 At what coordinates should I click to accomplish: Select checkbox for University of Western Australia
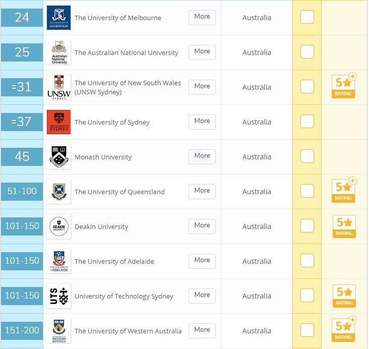point(307,330)
